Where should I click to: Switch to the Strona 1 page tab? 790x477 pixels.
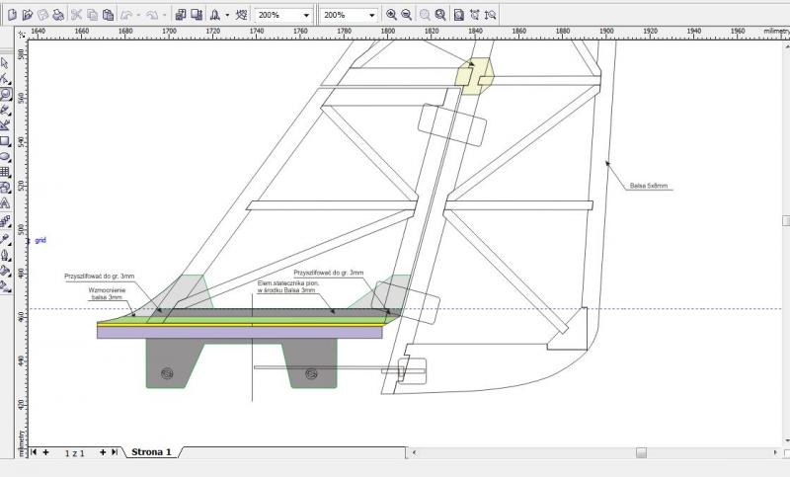pos(151,452)
